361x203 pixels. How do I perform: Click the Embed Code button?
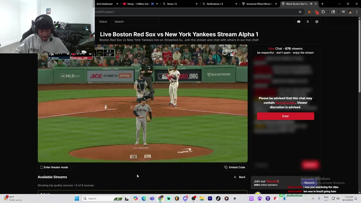point(235,167)
